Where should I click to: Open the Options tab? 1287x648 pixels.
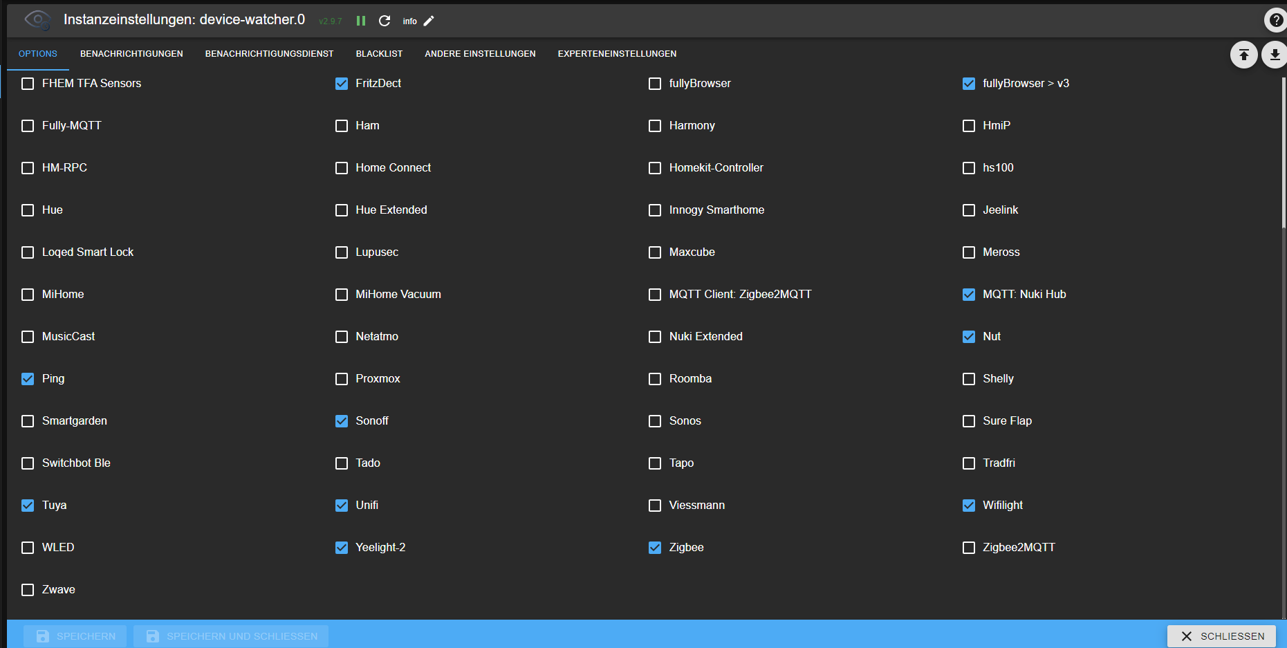38,54
